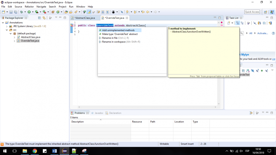Click the Activate link in Task List
This screenshot has width=276, height=155.
pos(263,33)
